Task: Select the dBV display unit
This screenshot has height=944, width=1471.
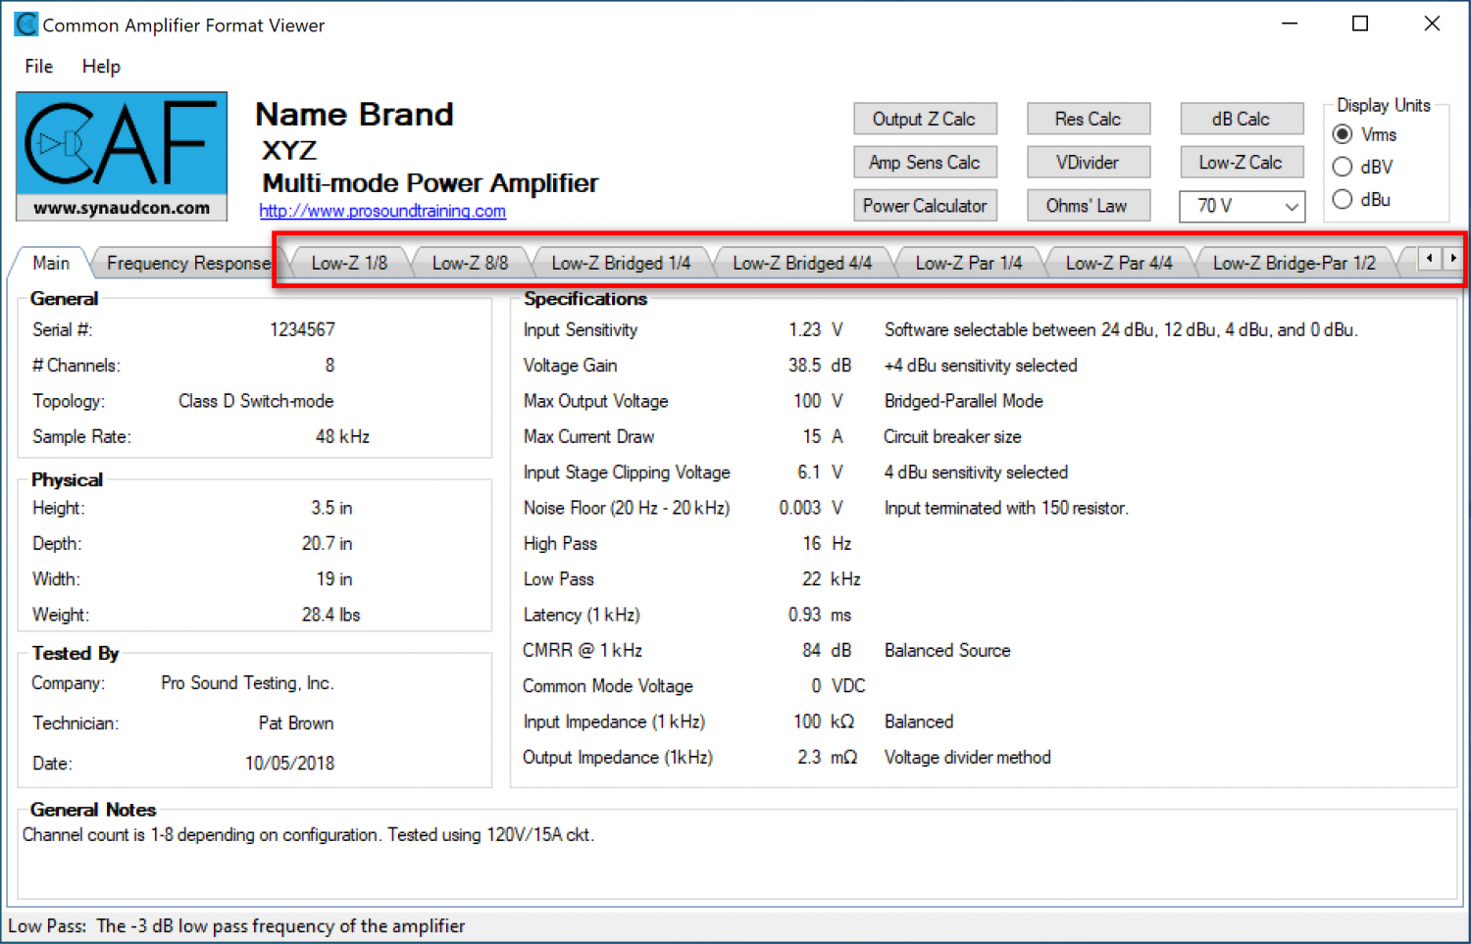Action: (x=1343, y=167)
